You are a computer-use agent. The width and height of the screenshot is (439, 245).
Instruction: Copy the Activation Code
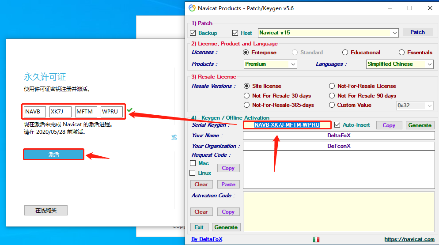click(x=228, y=212)
